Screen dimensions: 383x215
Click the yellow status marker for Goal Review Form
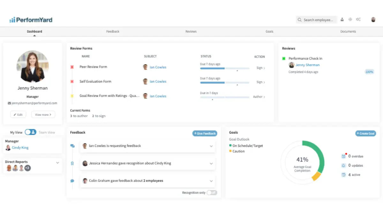72,96
